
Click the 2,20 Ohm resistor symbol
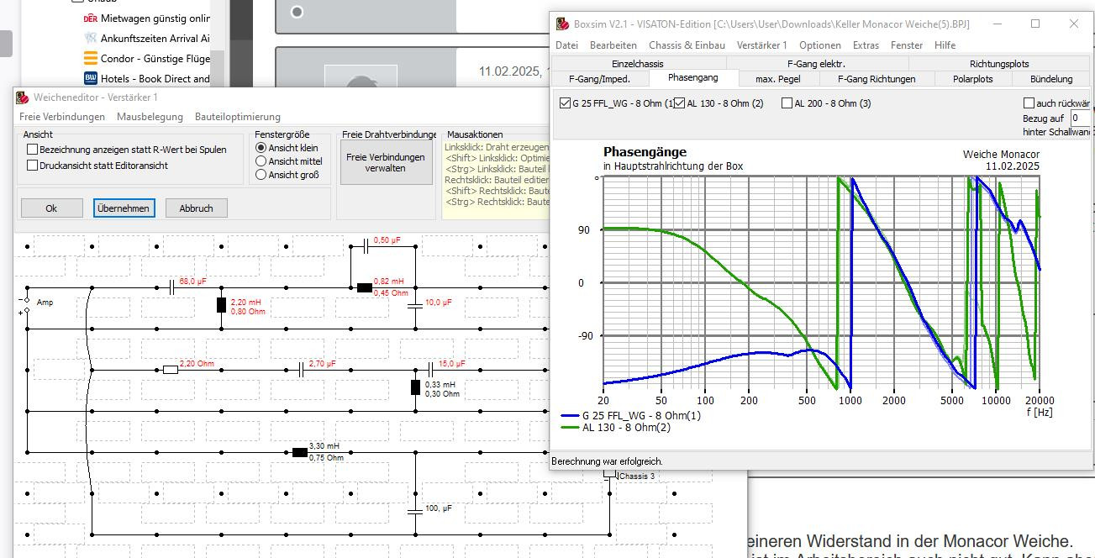coord(171,370)
